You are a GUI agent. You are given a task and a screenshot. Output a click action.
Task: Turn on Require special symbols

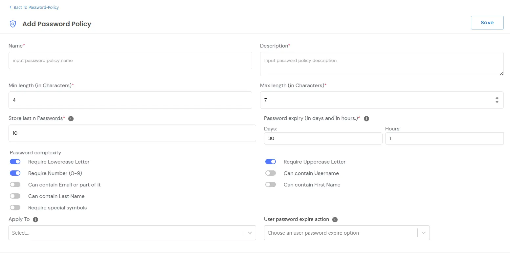[x=15, y=207]
